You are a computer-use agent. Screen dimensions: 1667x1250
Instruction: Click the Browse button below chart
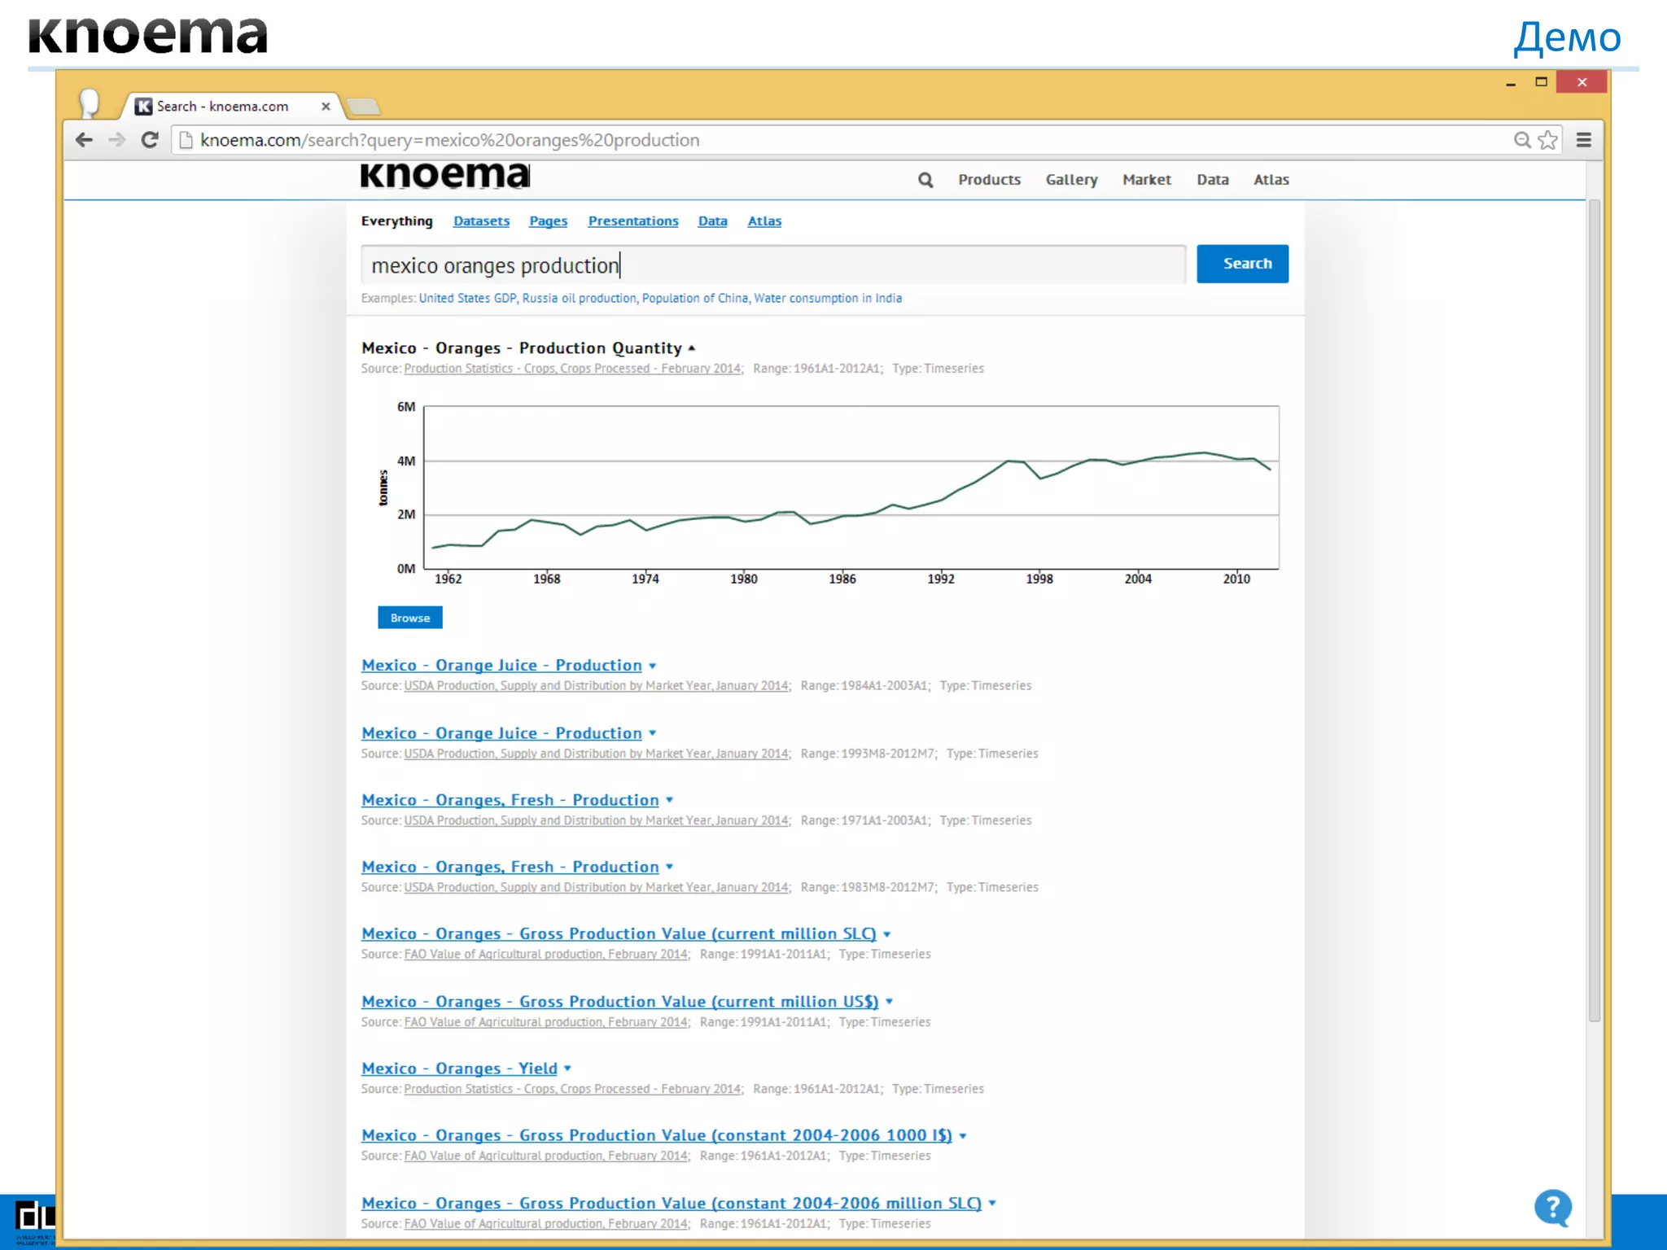click(409, 618)
